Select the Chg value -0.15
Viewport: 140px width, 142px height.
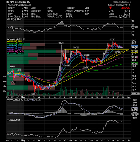coord(127,11)
